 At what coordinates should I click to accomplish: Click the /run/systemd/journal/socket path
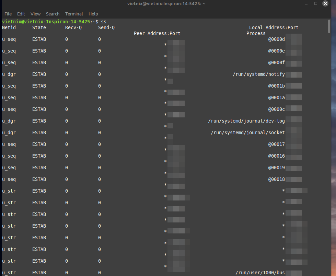point(248,133)
